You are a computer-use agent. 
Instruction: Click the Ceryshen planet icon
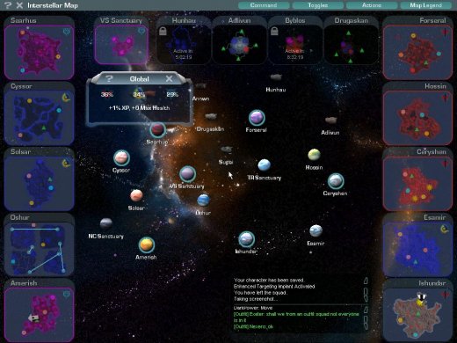(x=336, y=181)
